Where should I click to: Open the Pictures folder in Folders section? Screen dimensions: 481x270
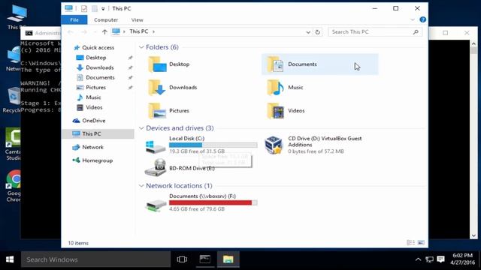coord(168,111)
